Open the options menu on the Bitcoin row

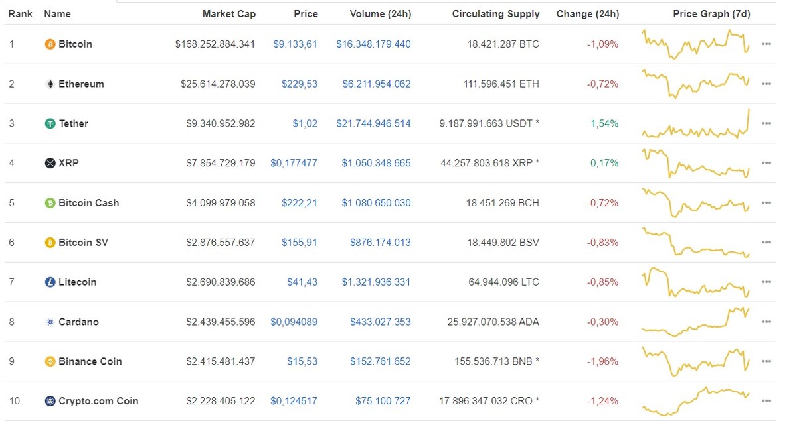pyautogui.click(x=766, y=44)
